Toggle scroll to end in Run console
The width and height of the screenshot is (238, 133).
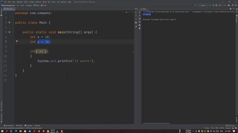point(139,22)
